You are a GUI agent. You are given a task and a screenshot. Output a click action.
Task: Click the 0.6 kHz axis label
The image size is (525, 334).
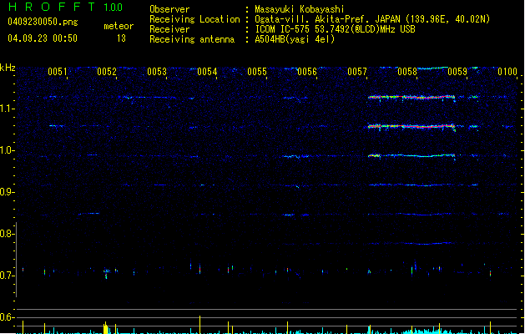coord(7,317)
